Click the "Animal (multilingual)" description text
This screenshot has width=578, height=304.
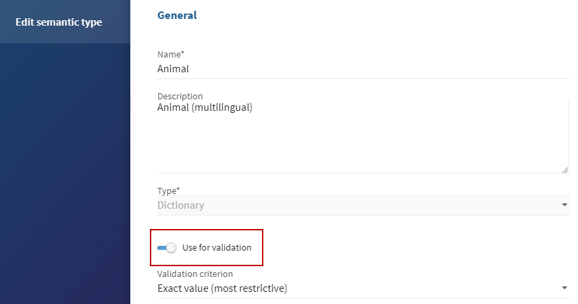(x=205, y=107)
